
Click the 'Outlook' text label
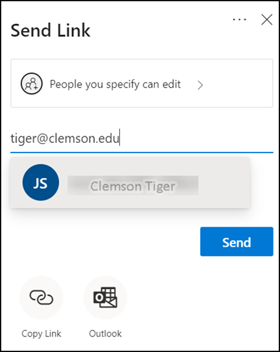pyautogui.click(x=105, y=334)
